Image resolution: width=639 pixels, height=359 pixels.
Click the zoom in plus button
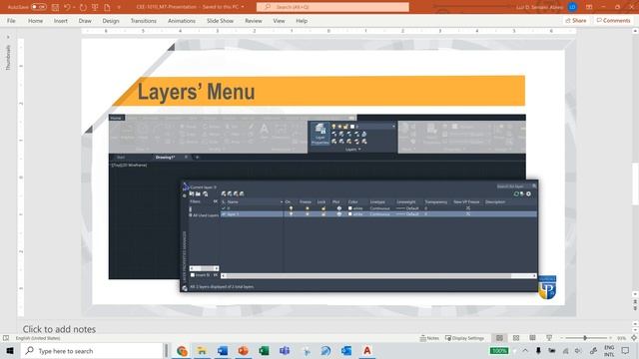click(610, 338)
